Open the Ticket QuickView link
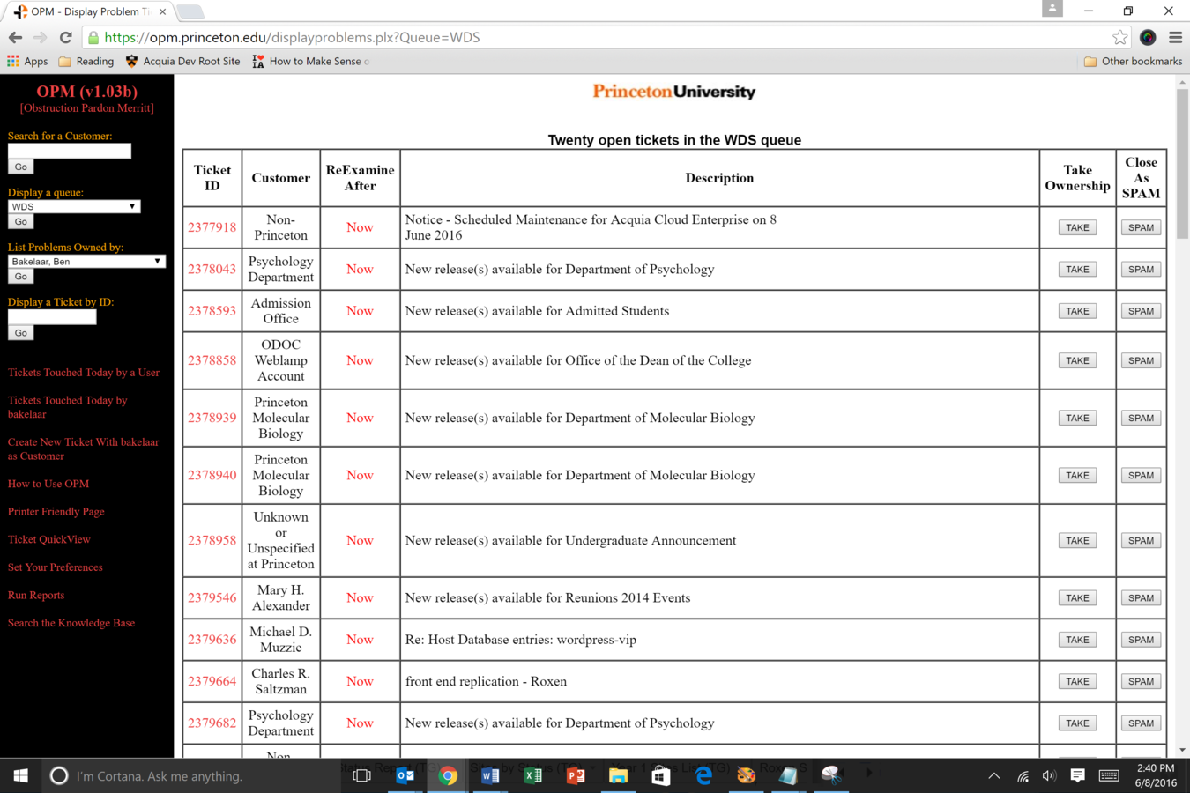Viewport: 1190px width, 793px height. pyautogui.click(x=49, y=539)
